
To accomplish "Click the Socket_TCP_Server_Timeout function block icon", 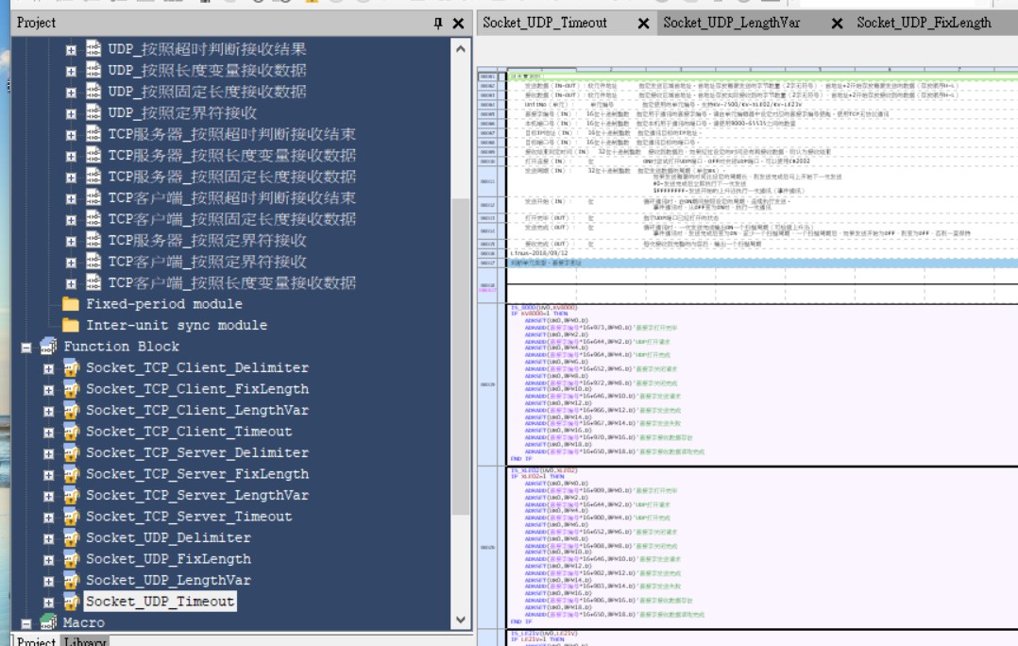I will (x=71, y=517).
